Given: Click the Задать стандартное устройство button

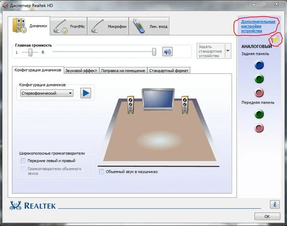Looking at the screenshot, I should [x=210, y=51].
